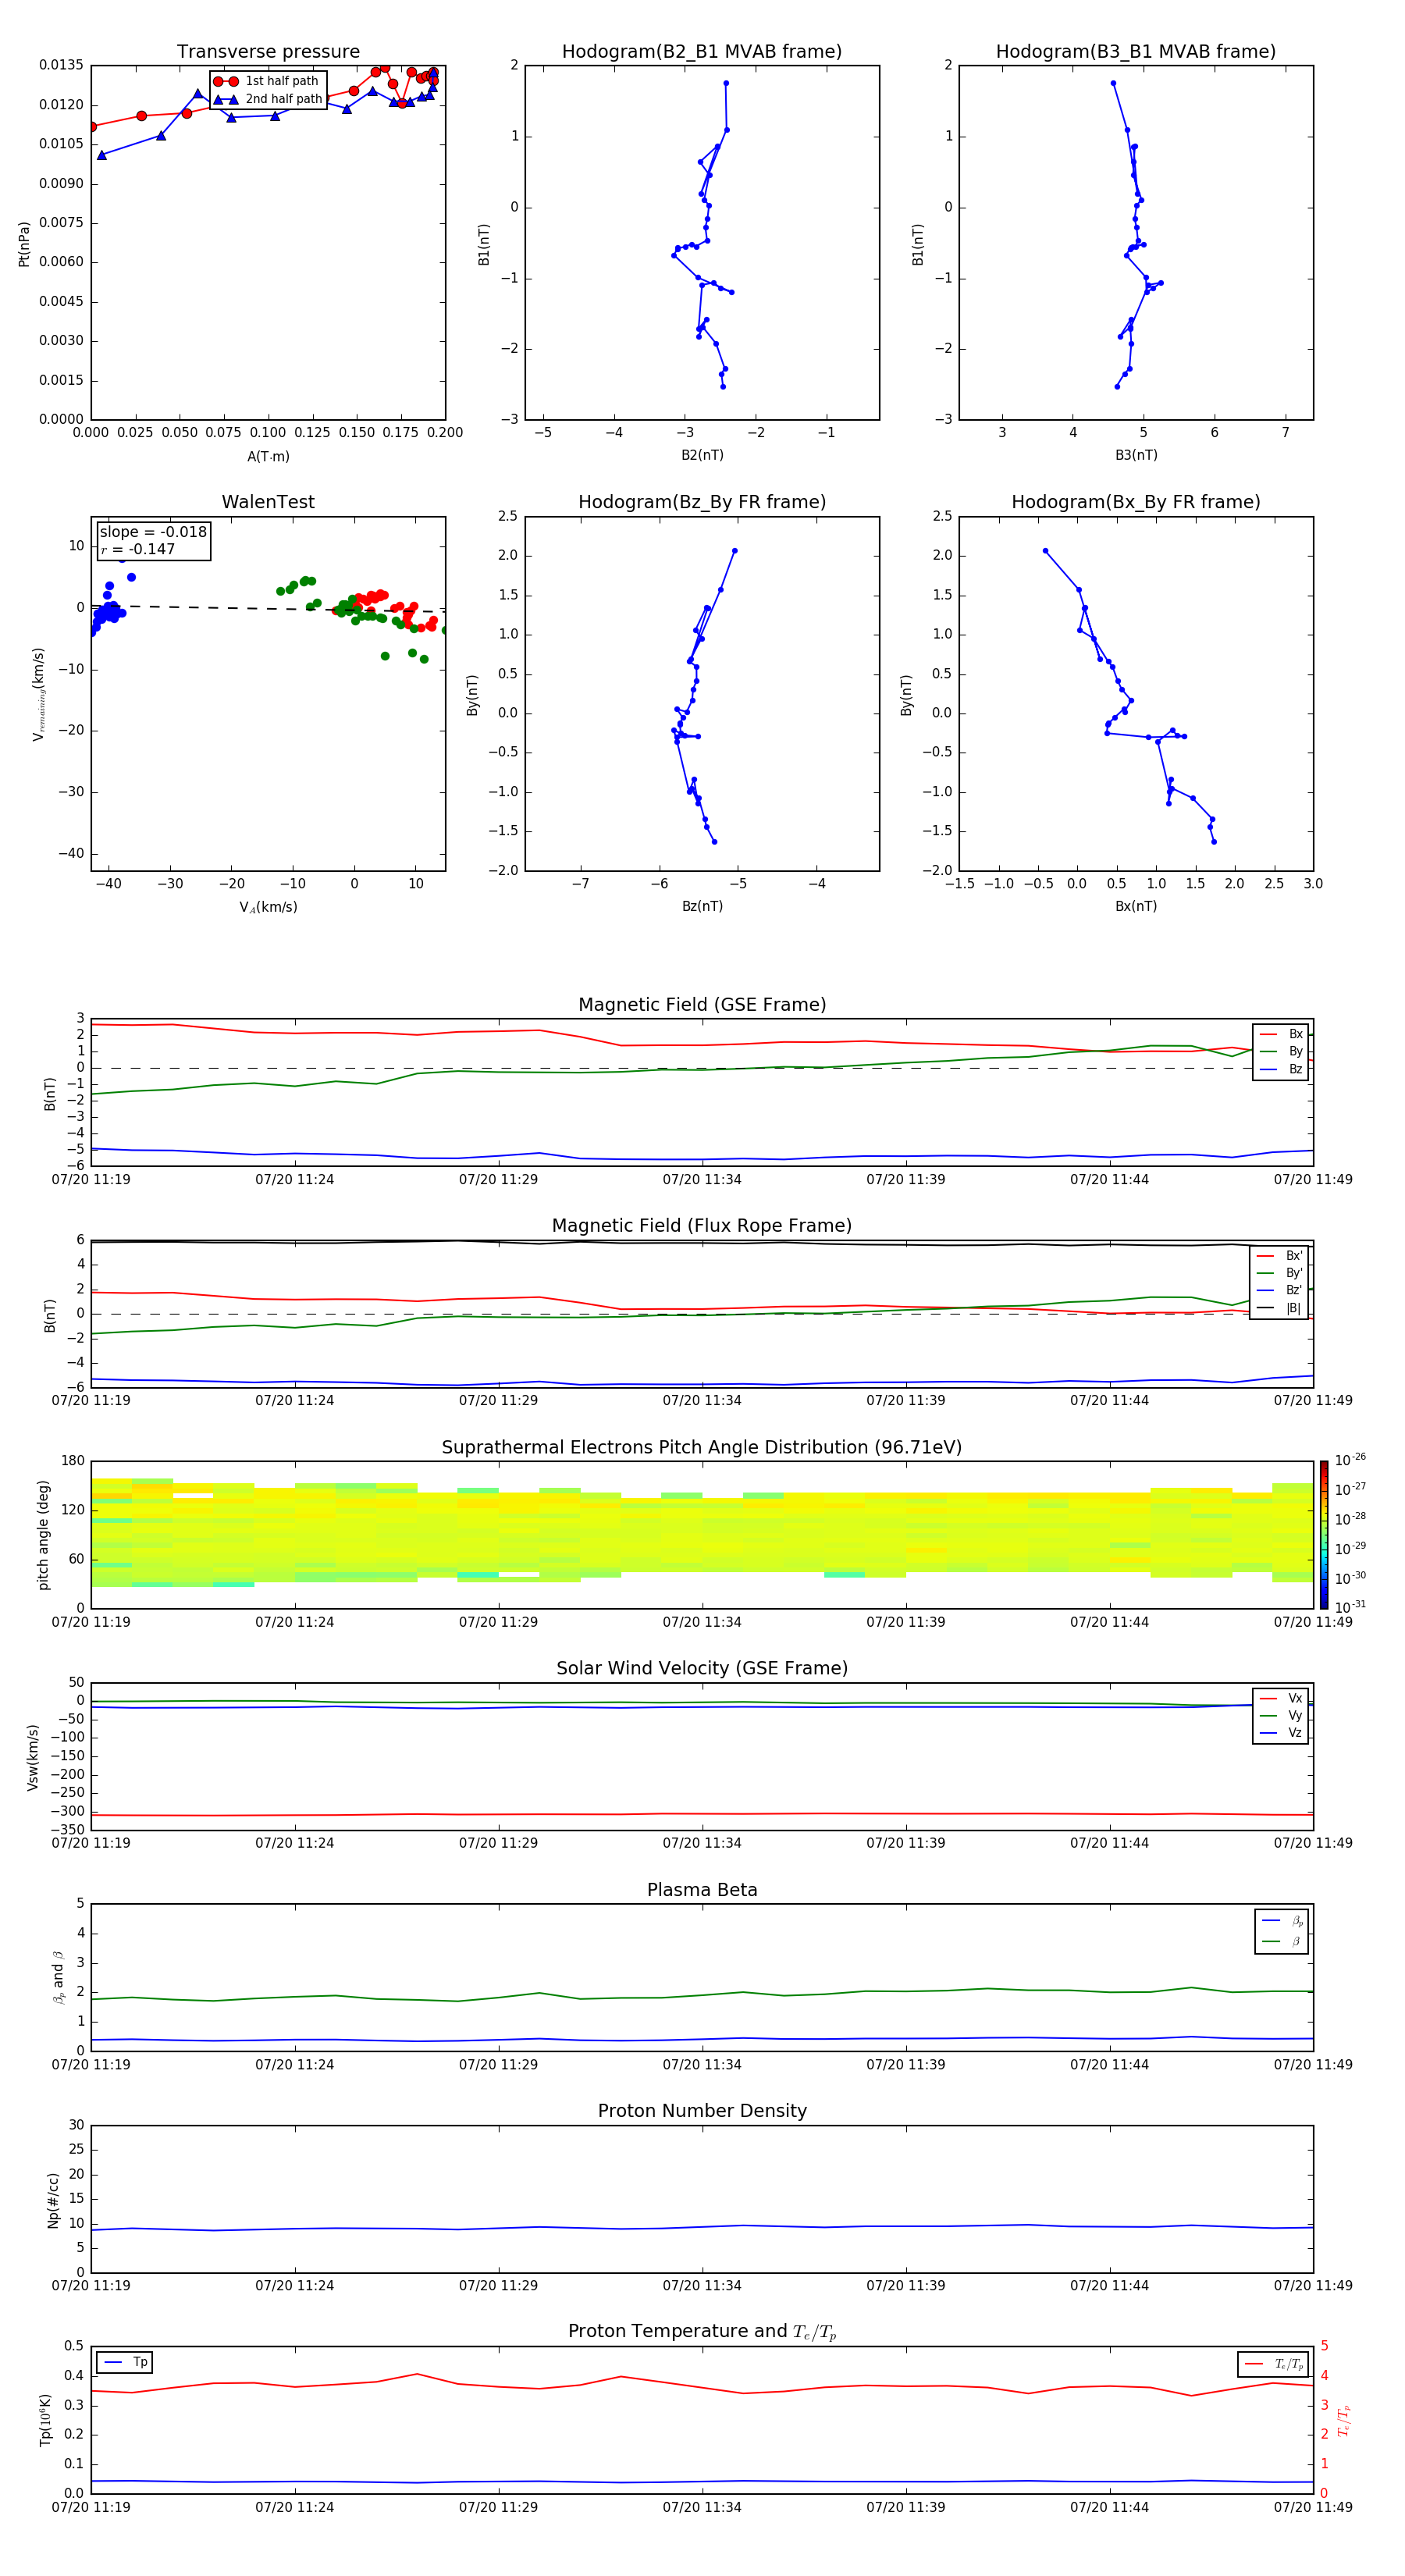Click the red Vx line in velocity plot
Screen dimensions: 1405x2576
[x=702, y=1814]
